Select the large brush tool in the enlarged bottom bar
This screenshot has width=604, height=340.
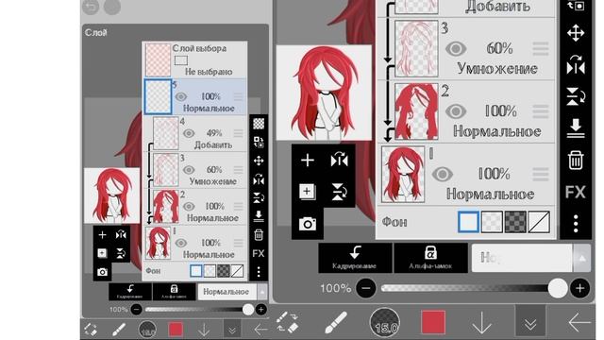(x=336, y=322)
